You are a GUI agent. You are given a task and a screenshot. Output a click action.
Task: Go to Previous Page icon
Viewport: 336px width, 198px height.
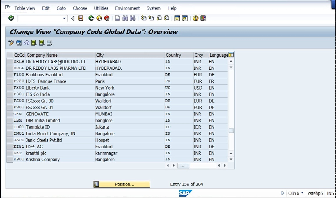click(151, 18)
